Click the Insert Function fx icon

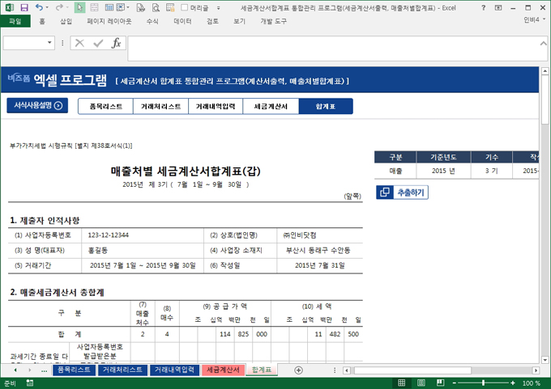tap(116, 43)
